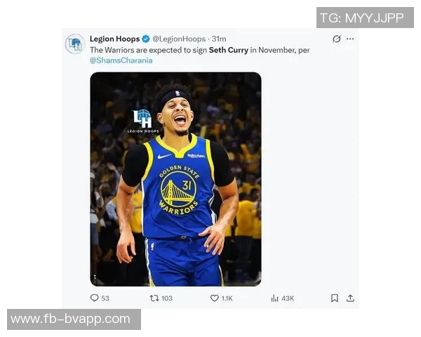The image size is (421, 337).
Task: Open the three-dot More options menu
Action: 350,39
